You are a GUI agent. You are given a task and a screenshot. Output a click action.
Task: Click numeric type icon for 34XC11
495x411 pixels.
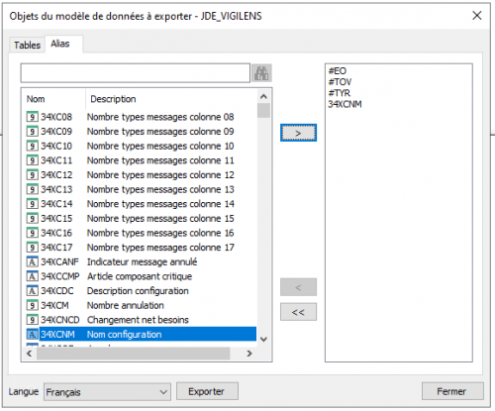click(x=32, y=160)
